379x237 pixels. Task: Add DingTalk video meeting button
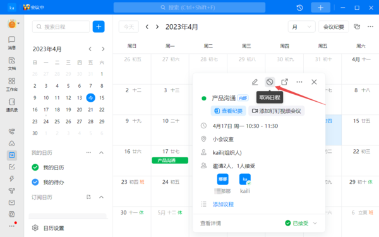click(276, 111)
